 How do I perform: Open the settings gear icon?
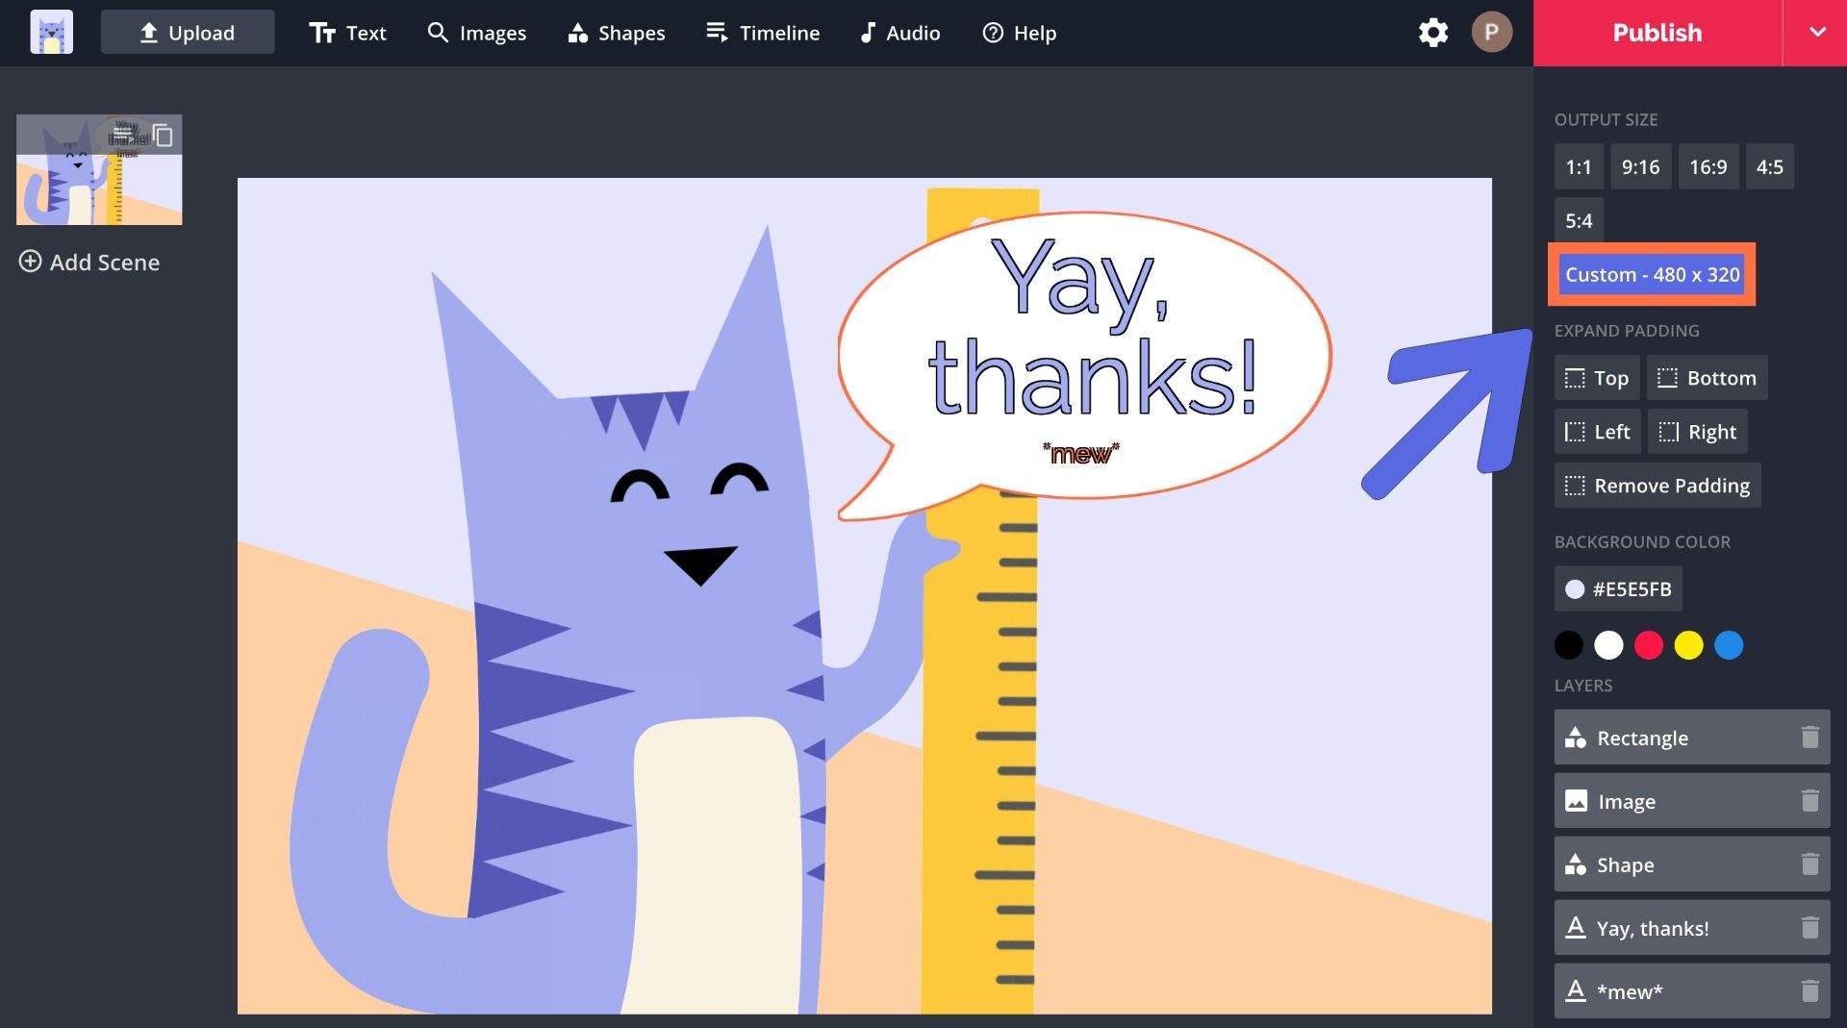tap(1432, 33)
